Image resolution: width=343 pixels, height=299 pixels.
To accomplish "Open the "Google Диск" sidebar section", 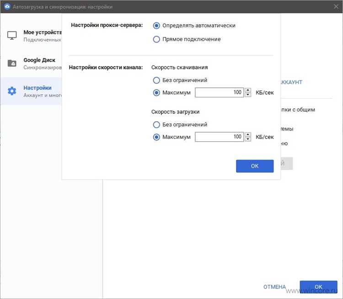I will 31,64.
